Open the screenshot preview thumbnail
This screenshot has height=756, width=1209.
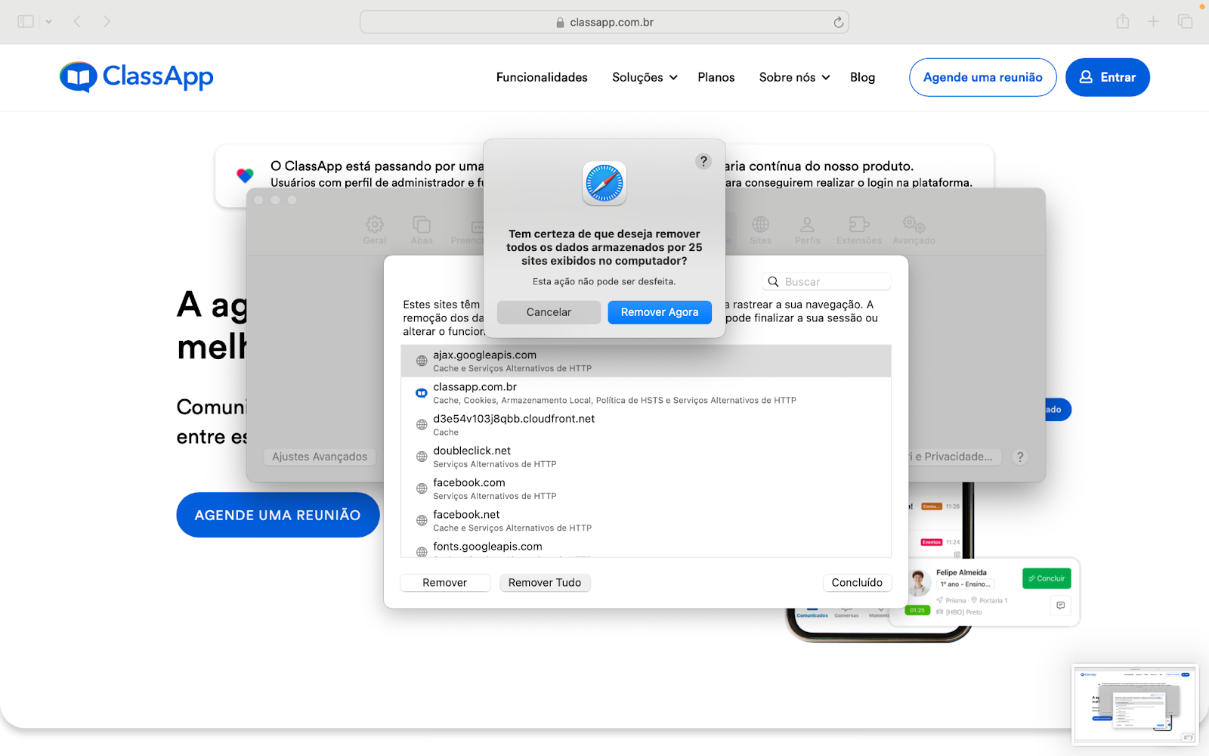[x=1135, y=705]
